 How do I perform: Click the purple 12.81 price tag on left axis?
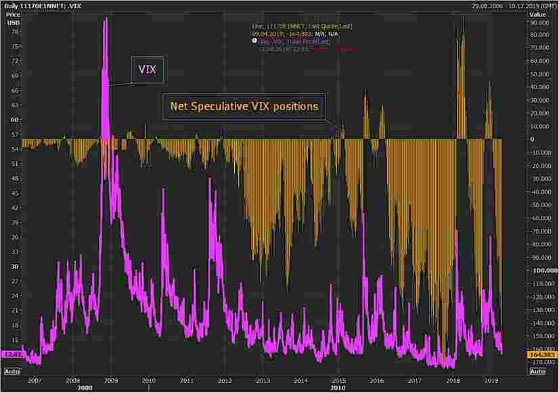tap(10, 354)
